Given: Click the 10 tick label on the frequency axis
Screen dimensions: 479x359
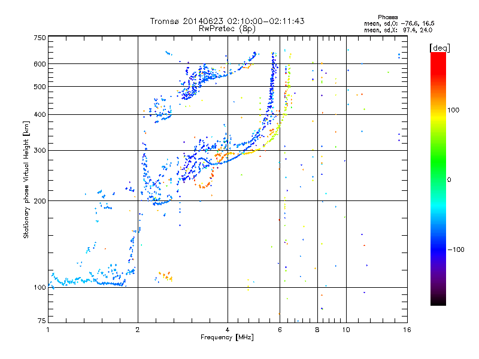Looking at the screenshot, I should pyautogui.click(x=346, y=330).
